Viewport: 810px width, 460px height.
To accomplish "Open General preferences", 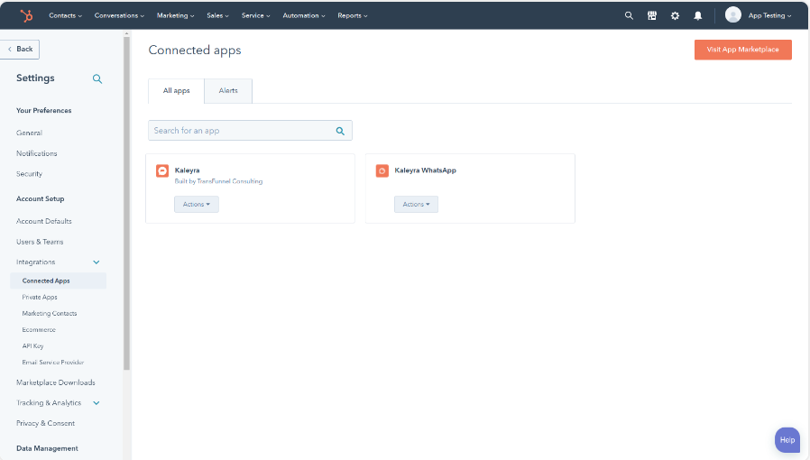I will [x=29, y=133].
